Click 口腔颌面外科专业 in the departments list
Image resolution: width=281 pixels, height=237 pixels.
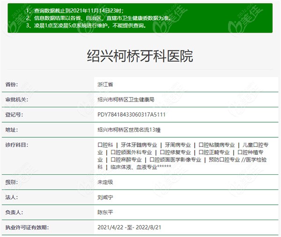point(131,152)
